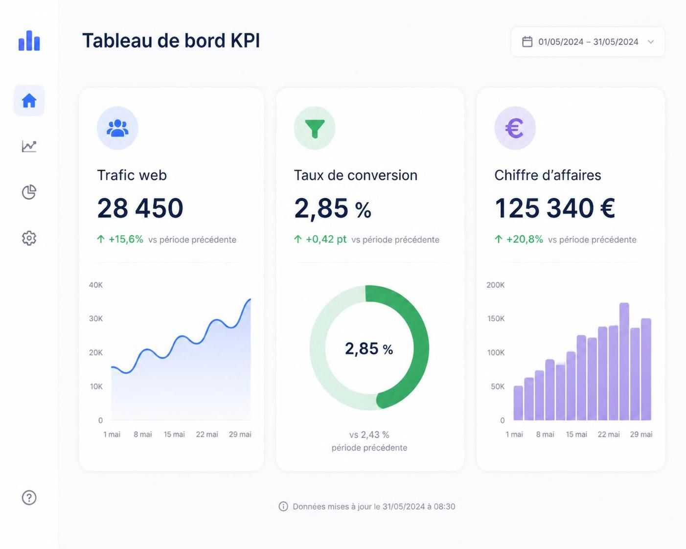Click 15 mai on the traffic chart axis
The height and width of the screenshot is (549, 686).
(174, 434)
